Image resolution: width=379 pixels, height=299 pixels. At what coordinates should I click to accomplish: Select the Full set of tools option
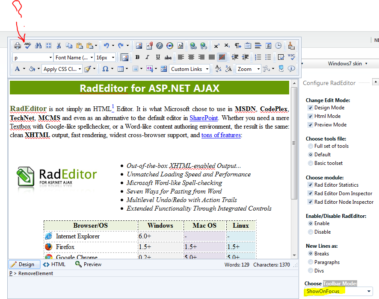pyautogui.click(x=310, y=146)
